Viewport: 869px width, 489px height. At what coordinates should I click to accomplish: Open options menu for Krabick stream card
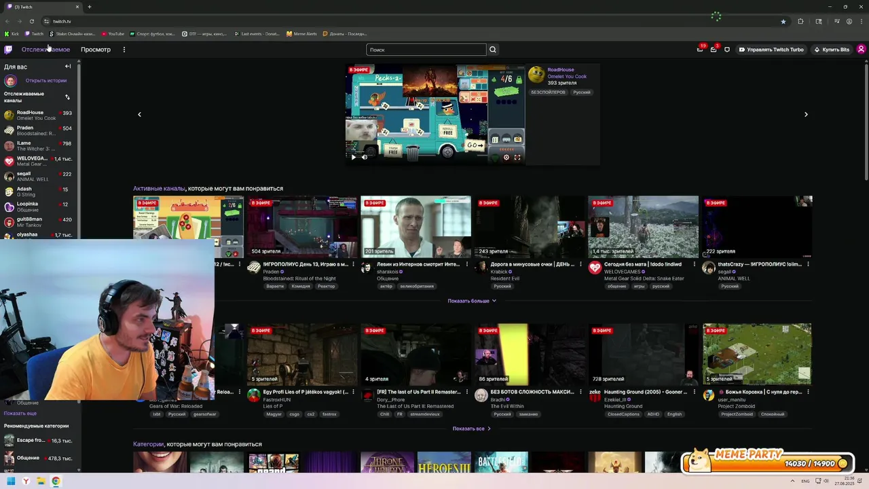point(580,264)
